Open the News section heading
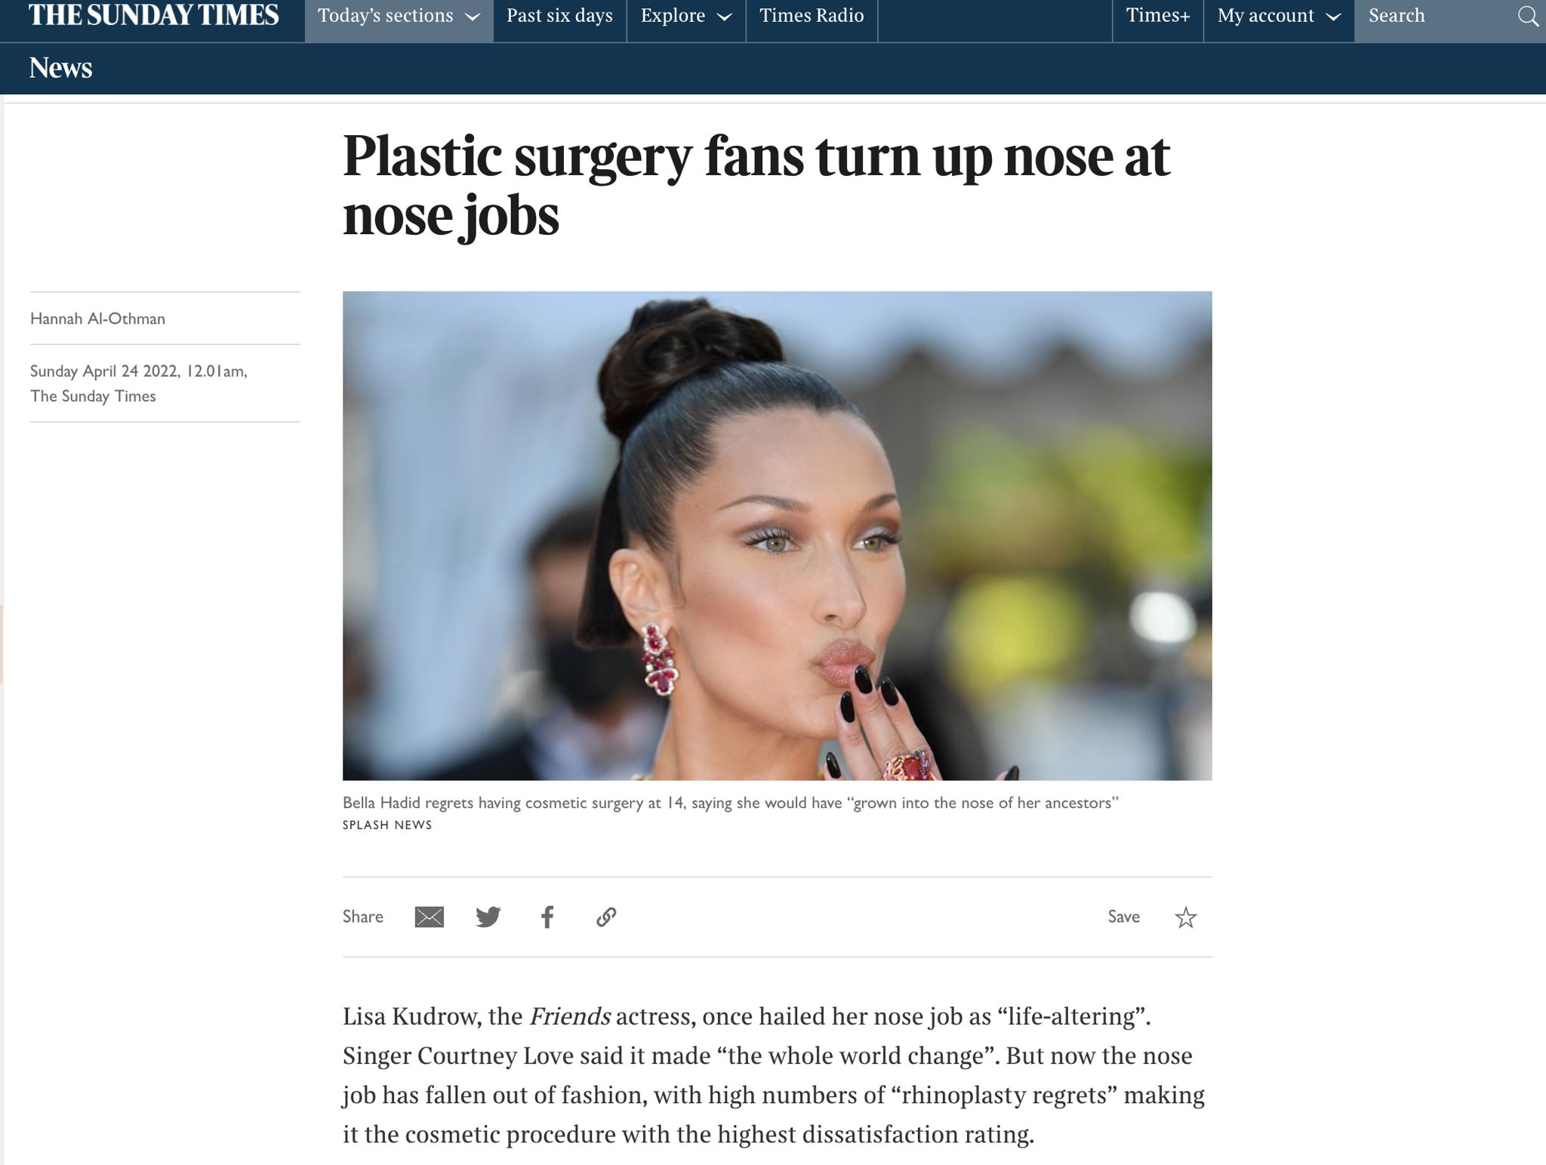Screen dimensions: 1546x1165 [x=60, y=68]
